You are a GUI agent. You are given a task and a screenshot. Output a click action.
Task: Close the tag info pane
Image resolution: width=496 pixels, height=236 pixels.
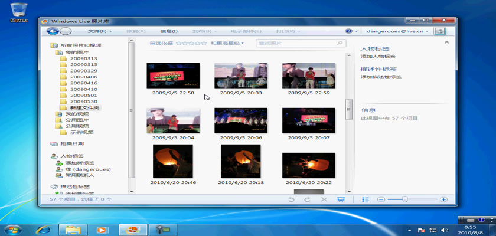tap(446, 42)
